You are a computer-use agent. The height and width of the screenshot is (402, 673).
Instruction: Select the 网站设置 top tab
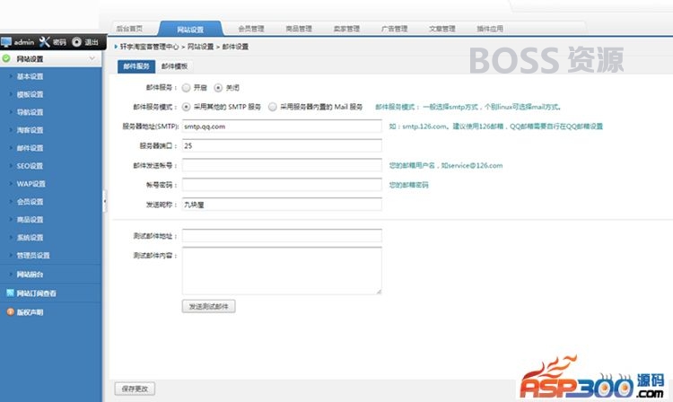click(190, 30)
